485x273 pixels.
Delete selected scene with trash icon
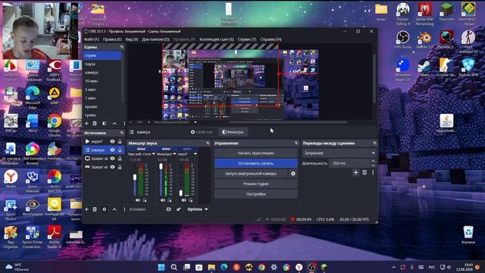tap(95, 124)
